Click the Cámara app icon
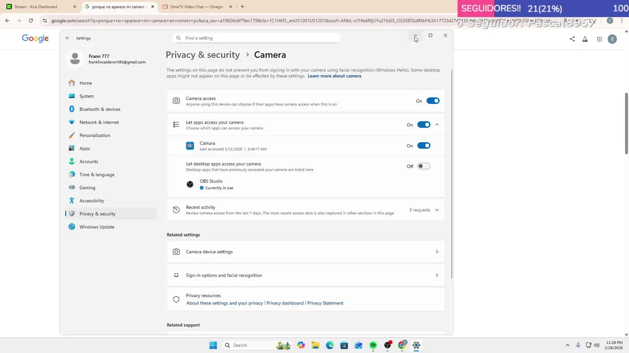The image size is (629, 353). tap(190, 146)
